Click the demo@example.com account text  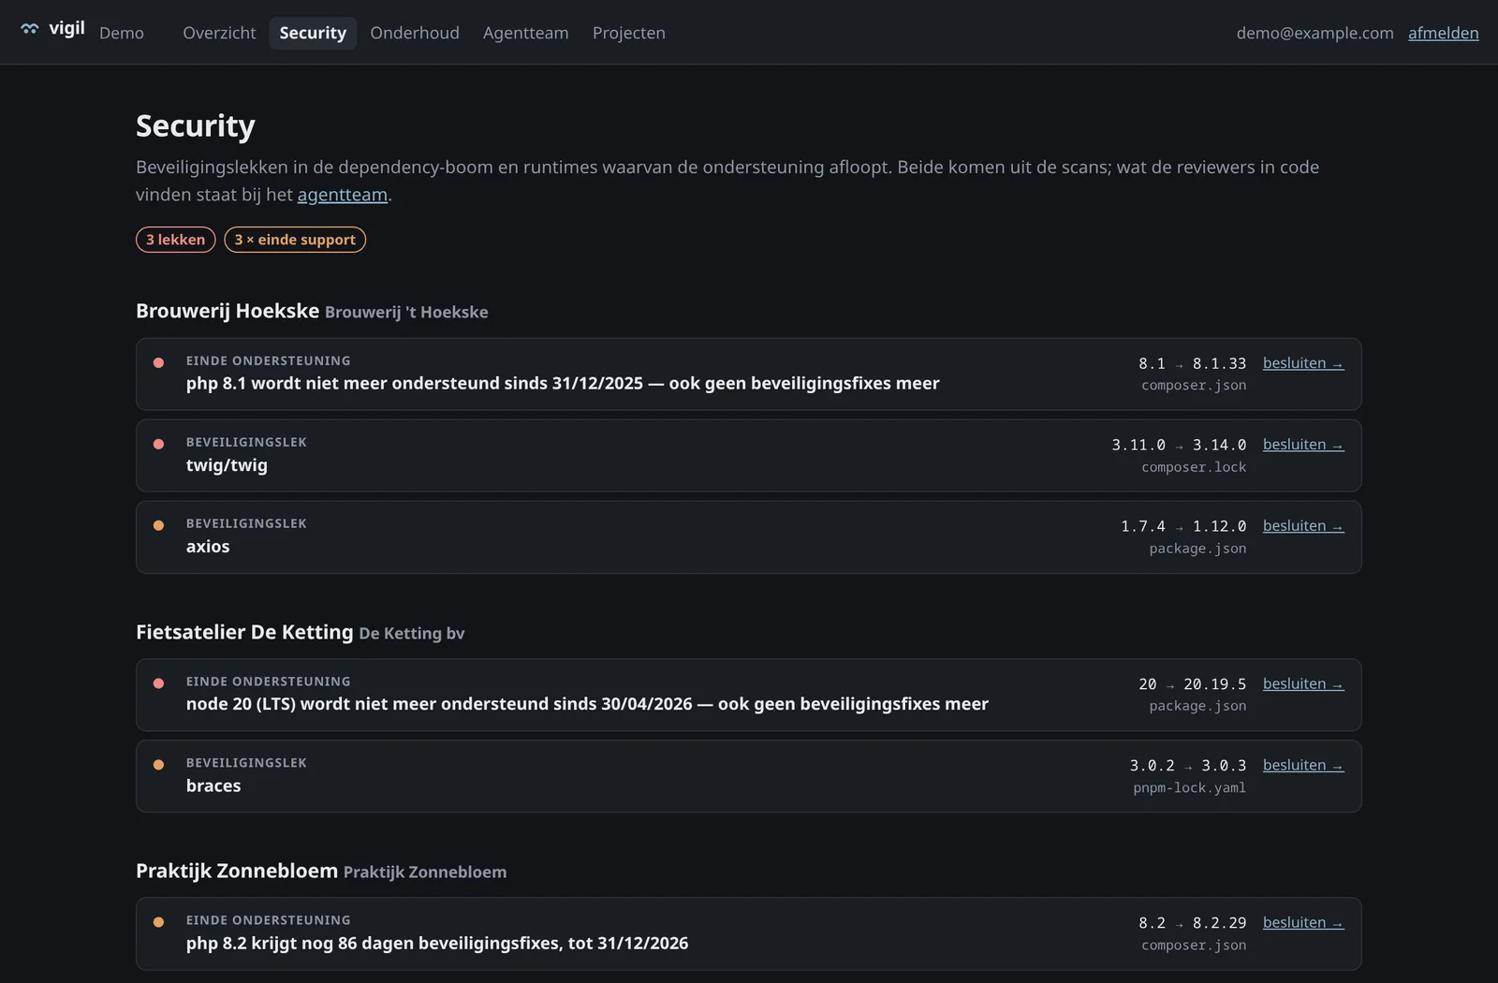1314,33
